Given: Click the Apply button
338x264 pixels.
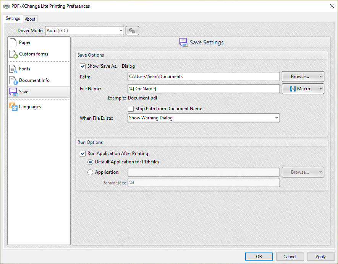Looking at the screenshot, I should point(321,257).
